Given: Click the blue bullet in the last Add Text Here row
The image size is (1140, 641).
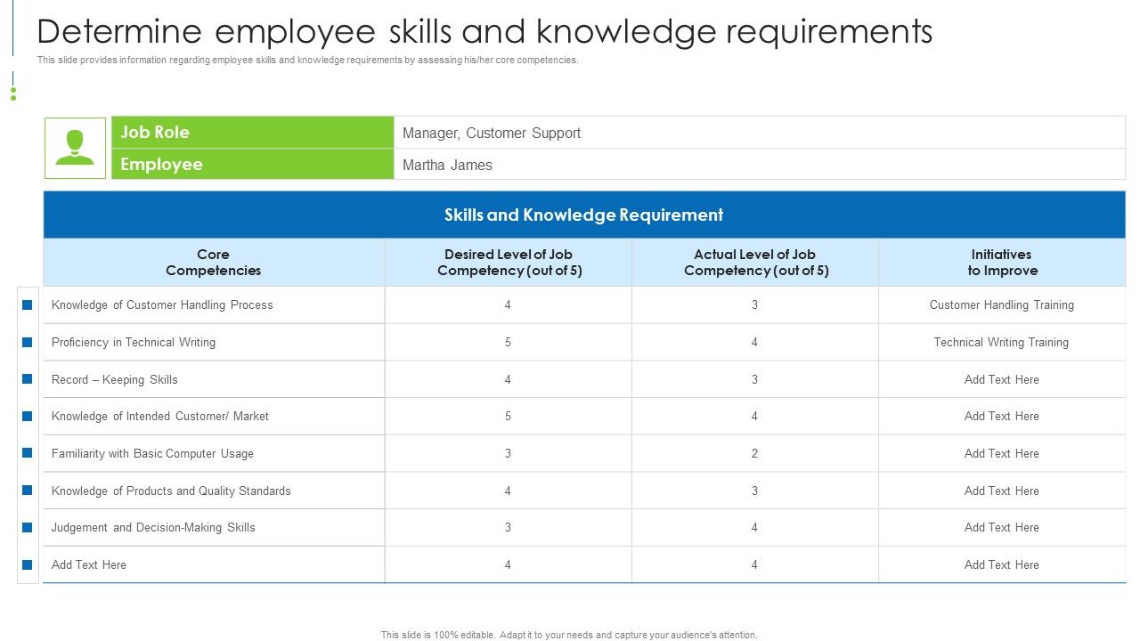Looking at the screenshot, I should tap(28, 564).
